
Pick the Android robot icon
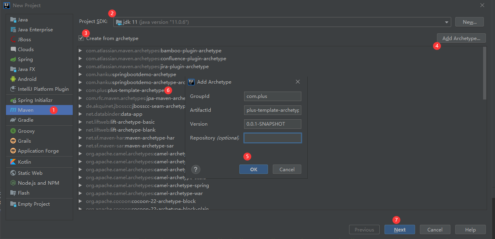click(x=13, y=79)
